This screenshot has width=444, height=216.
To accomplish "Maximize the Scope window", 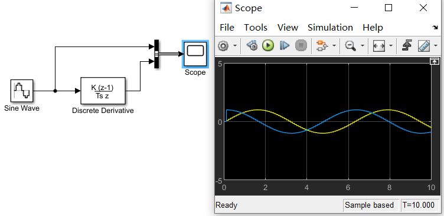I will pos(389,8).
